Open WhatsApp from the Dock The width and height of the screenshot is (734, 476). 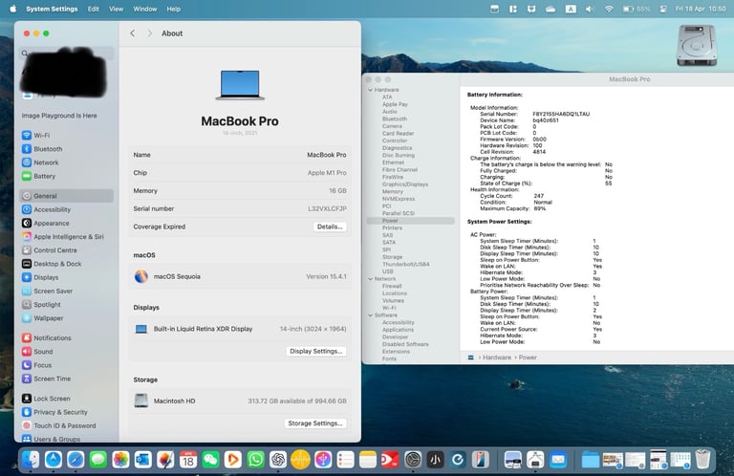255,460
